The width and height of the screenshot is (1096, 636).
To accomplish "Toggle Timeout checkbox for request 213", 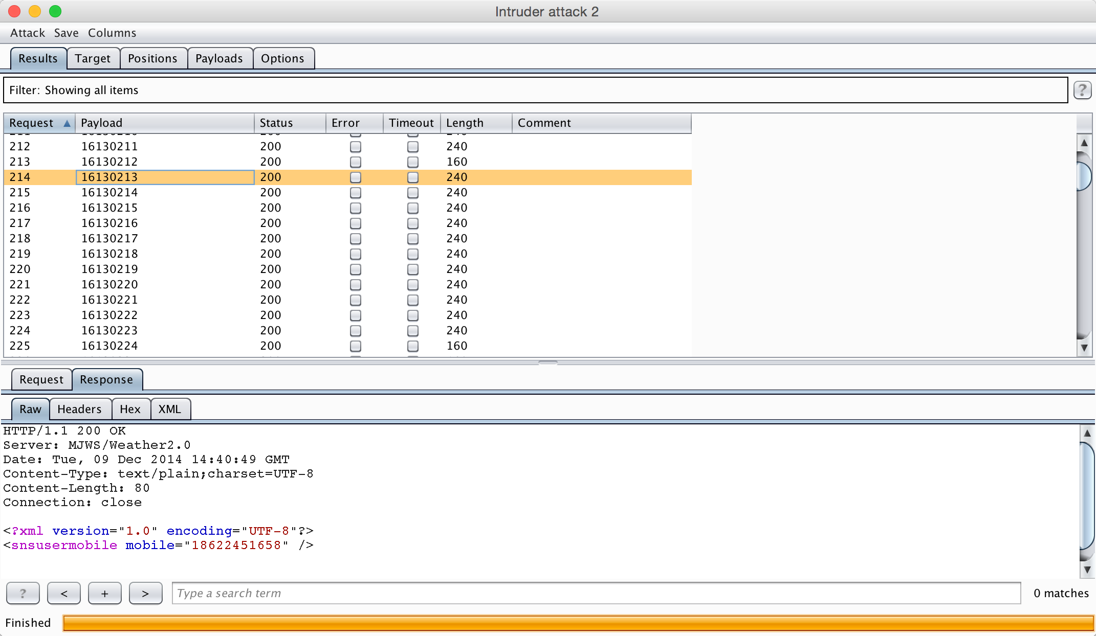I will coord(413,162).
